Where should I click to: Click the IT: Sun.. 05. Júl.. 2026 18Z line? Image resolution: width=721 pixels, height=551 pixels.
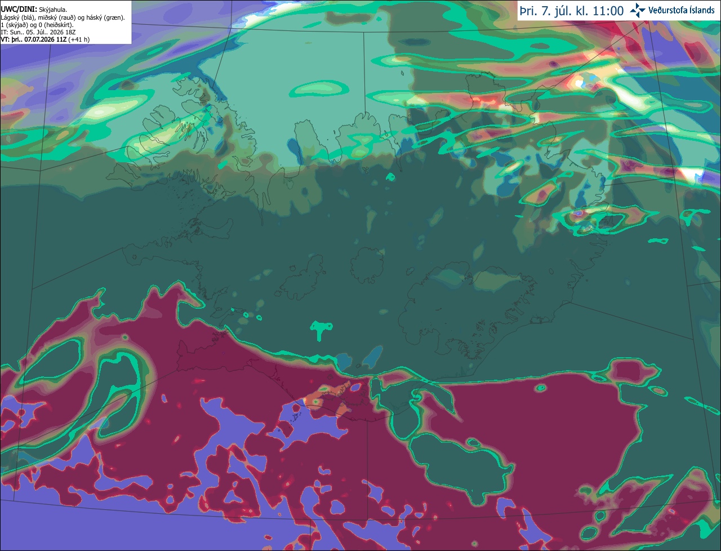(38, 32)
